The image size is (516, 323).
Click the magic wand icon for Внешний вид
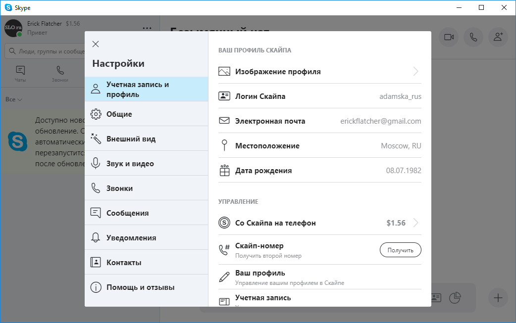[x=96, y=138]
